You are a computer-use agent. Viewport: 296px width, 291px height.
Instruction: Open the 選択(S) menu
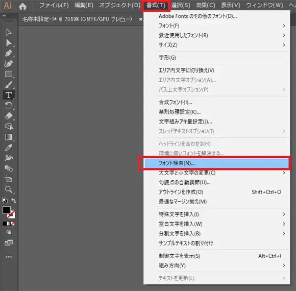pos(181,5)
